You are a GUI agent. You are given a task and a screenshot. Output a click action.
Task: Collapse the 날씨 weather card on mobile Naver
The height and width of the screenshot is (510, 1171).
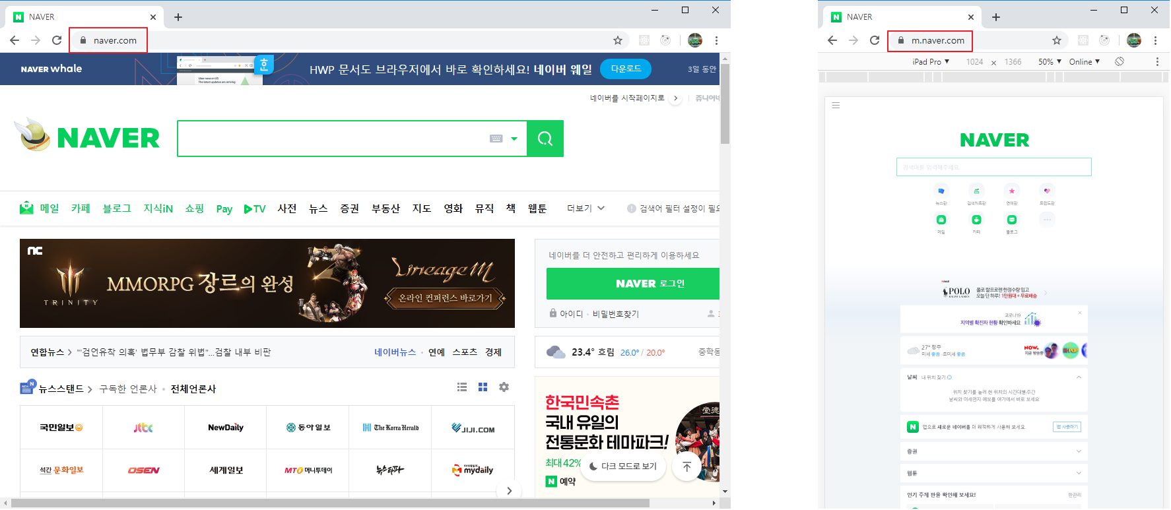(x=1079, y=377)
